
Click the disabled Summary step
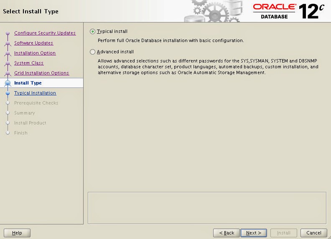tap(25, 113)
